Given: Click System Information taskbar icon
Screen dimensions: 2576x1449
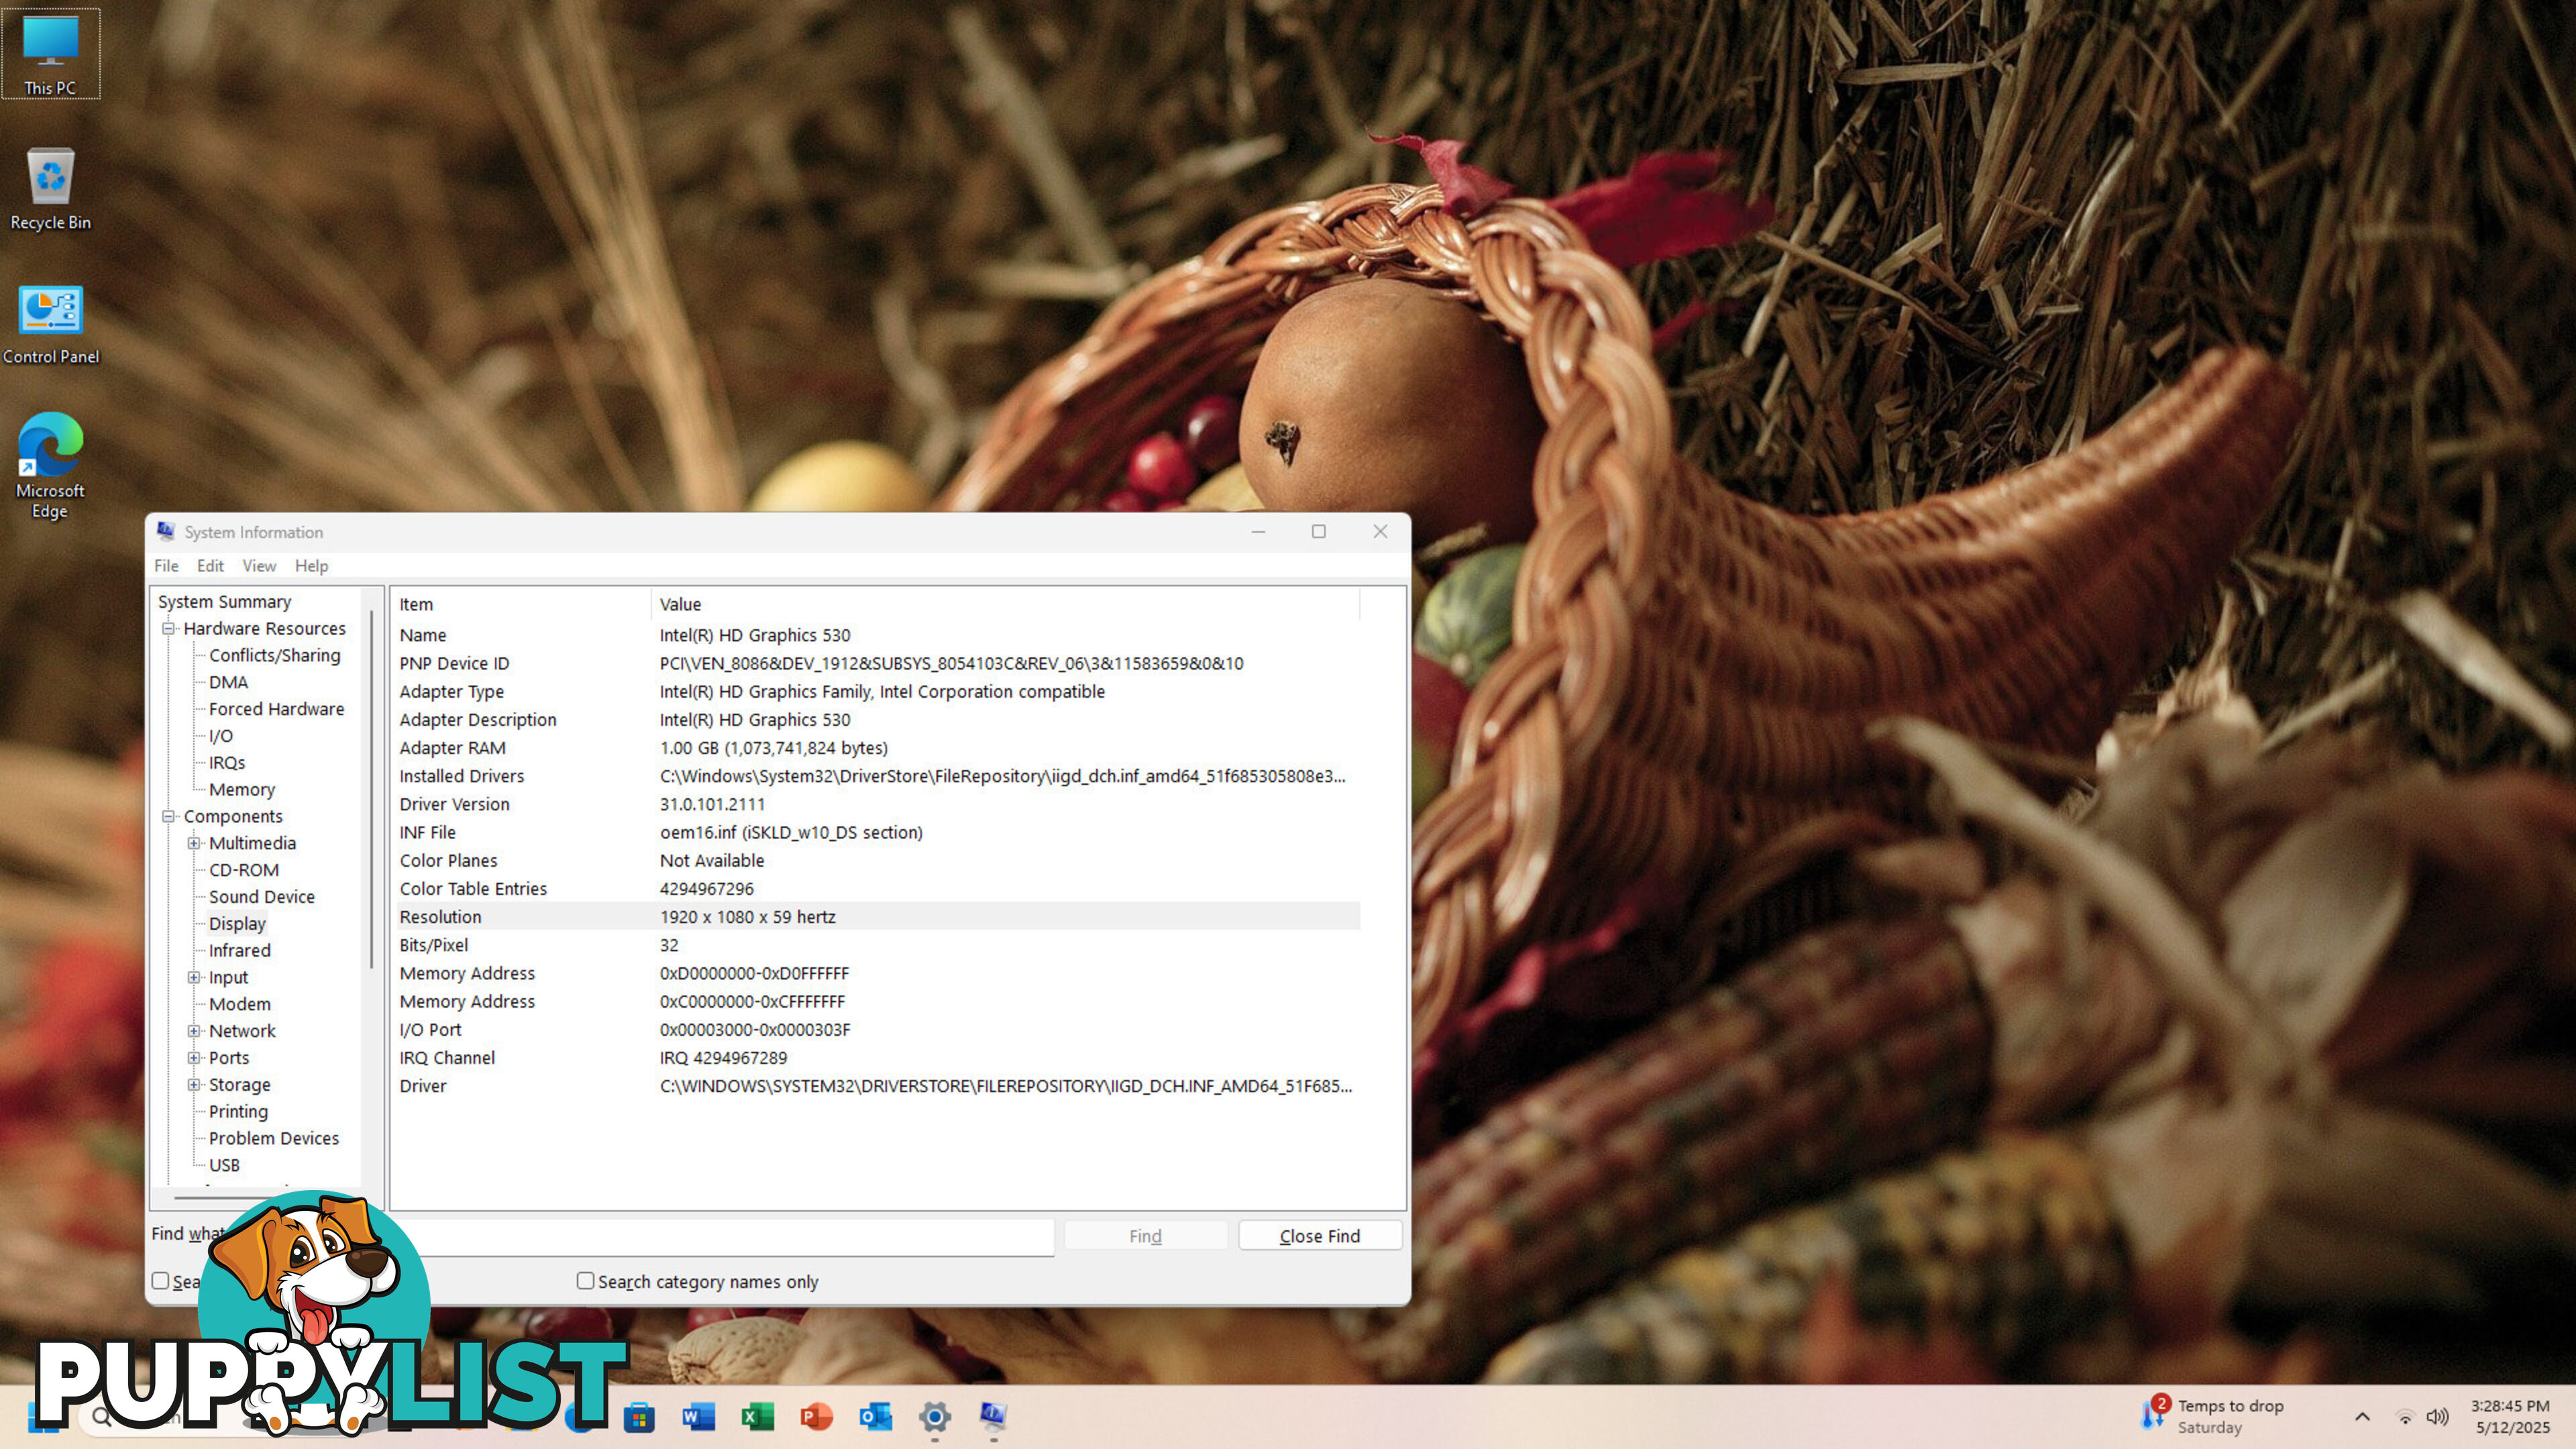Looking at the screenshot, I should coord(993,1417).
